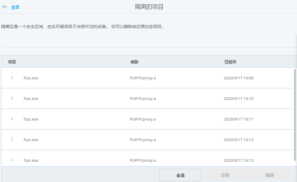
Task: Click the timestamp 2020/9/17 16:10
Action: pyautogui.click(x=239, y=98)
